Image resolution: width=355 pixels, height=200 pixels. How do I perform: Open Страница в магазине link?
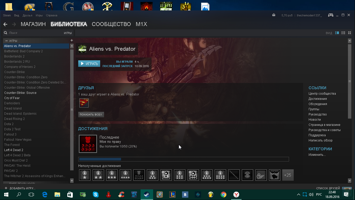pos(324,125)
